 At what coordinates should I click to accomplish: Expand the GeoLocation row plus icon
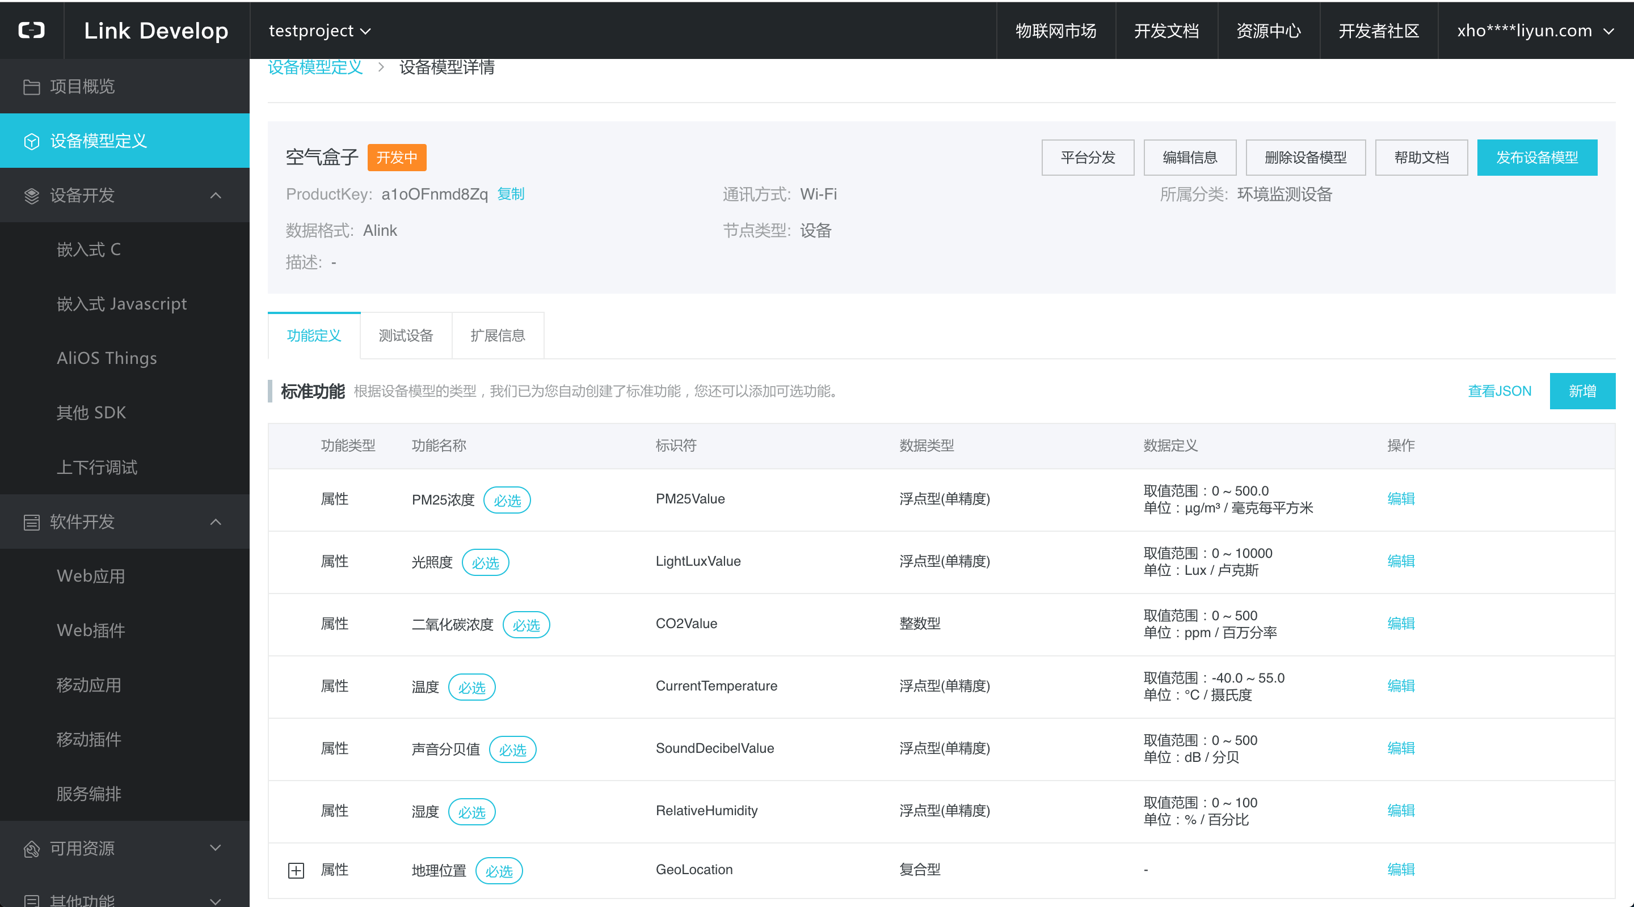(296, 870)
